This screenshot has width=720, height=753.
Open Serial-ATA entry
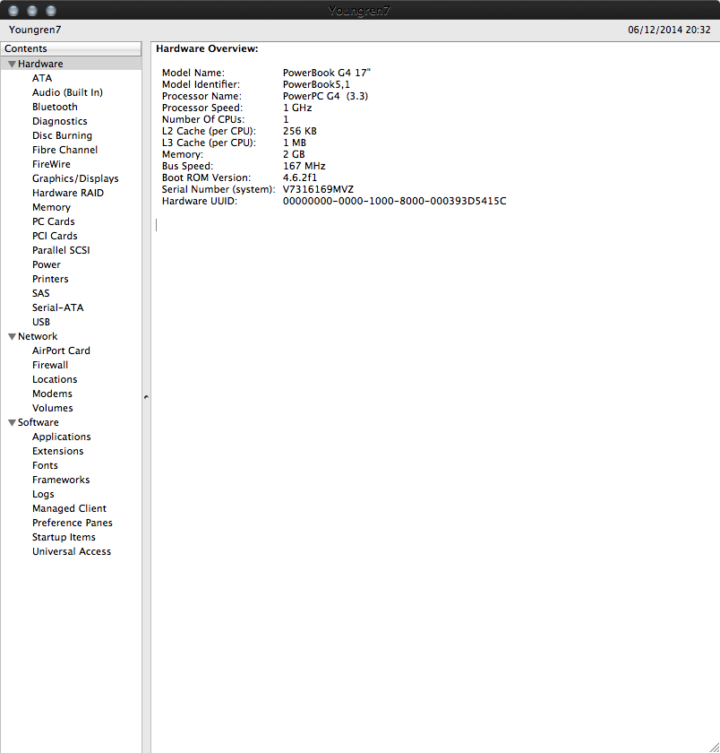tap(57, 307)
